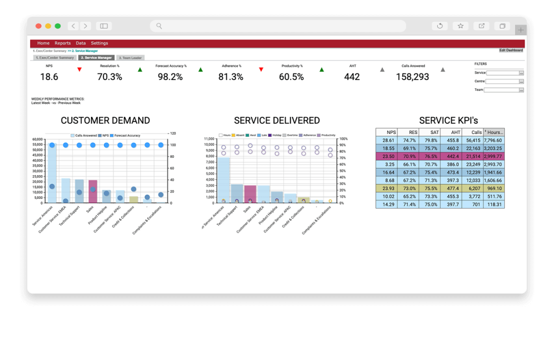The width and height of the screenshot is (554, 346).
Task: Click the Adherence % red triangle
Action: [x=261, y=69]
